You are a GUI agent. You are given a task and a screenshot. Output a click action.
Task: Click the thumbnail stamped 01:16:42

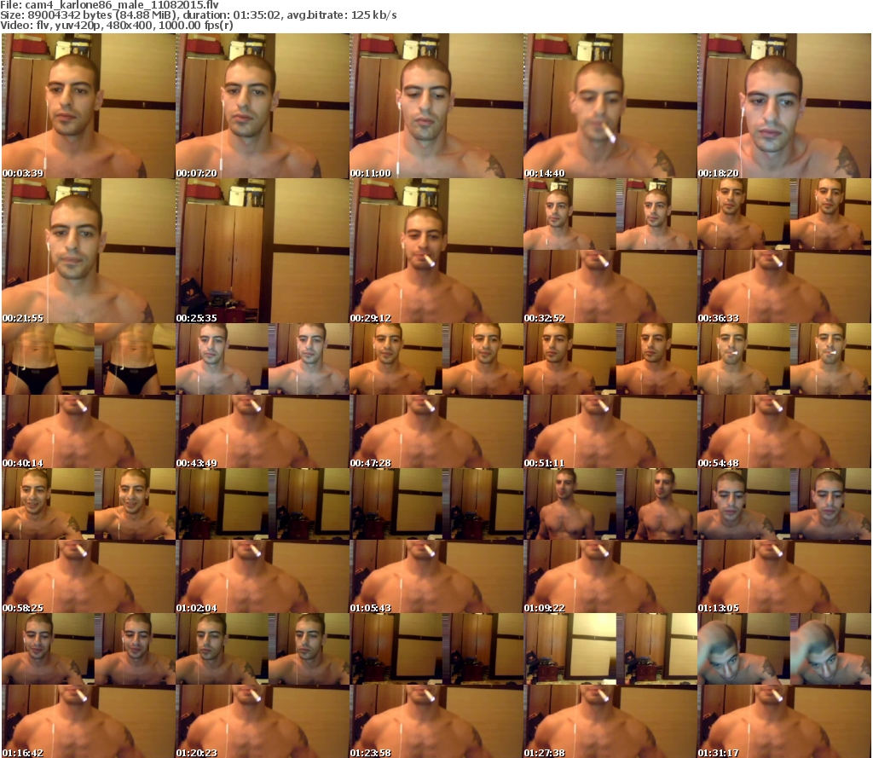click(89, 686)
